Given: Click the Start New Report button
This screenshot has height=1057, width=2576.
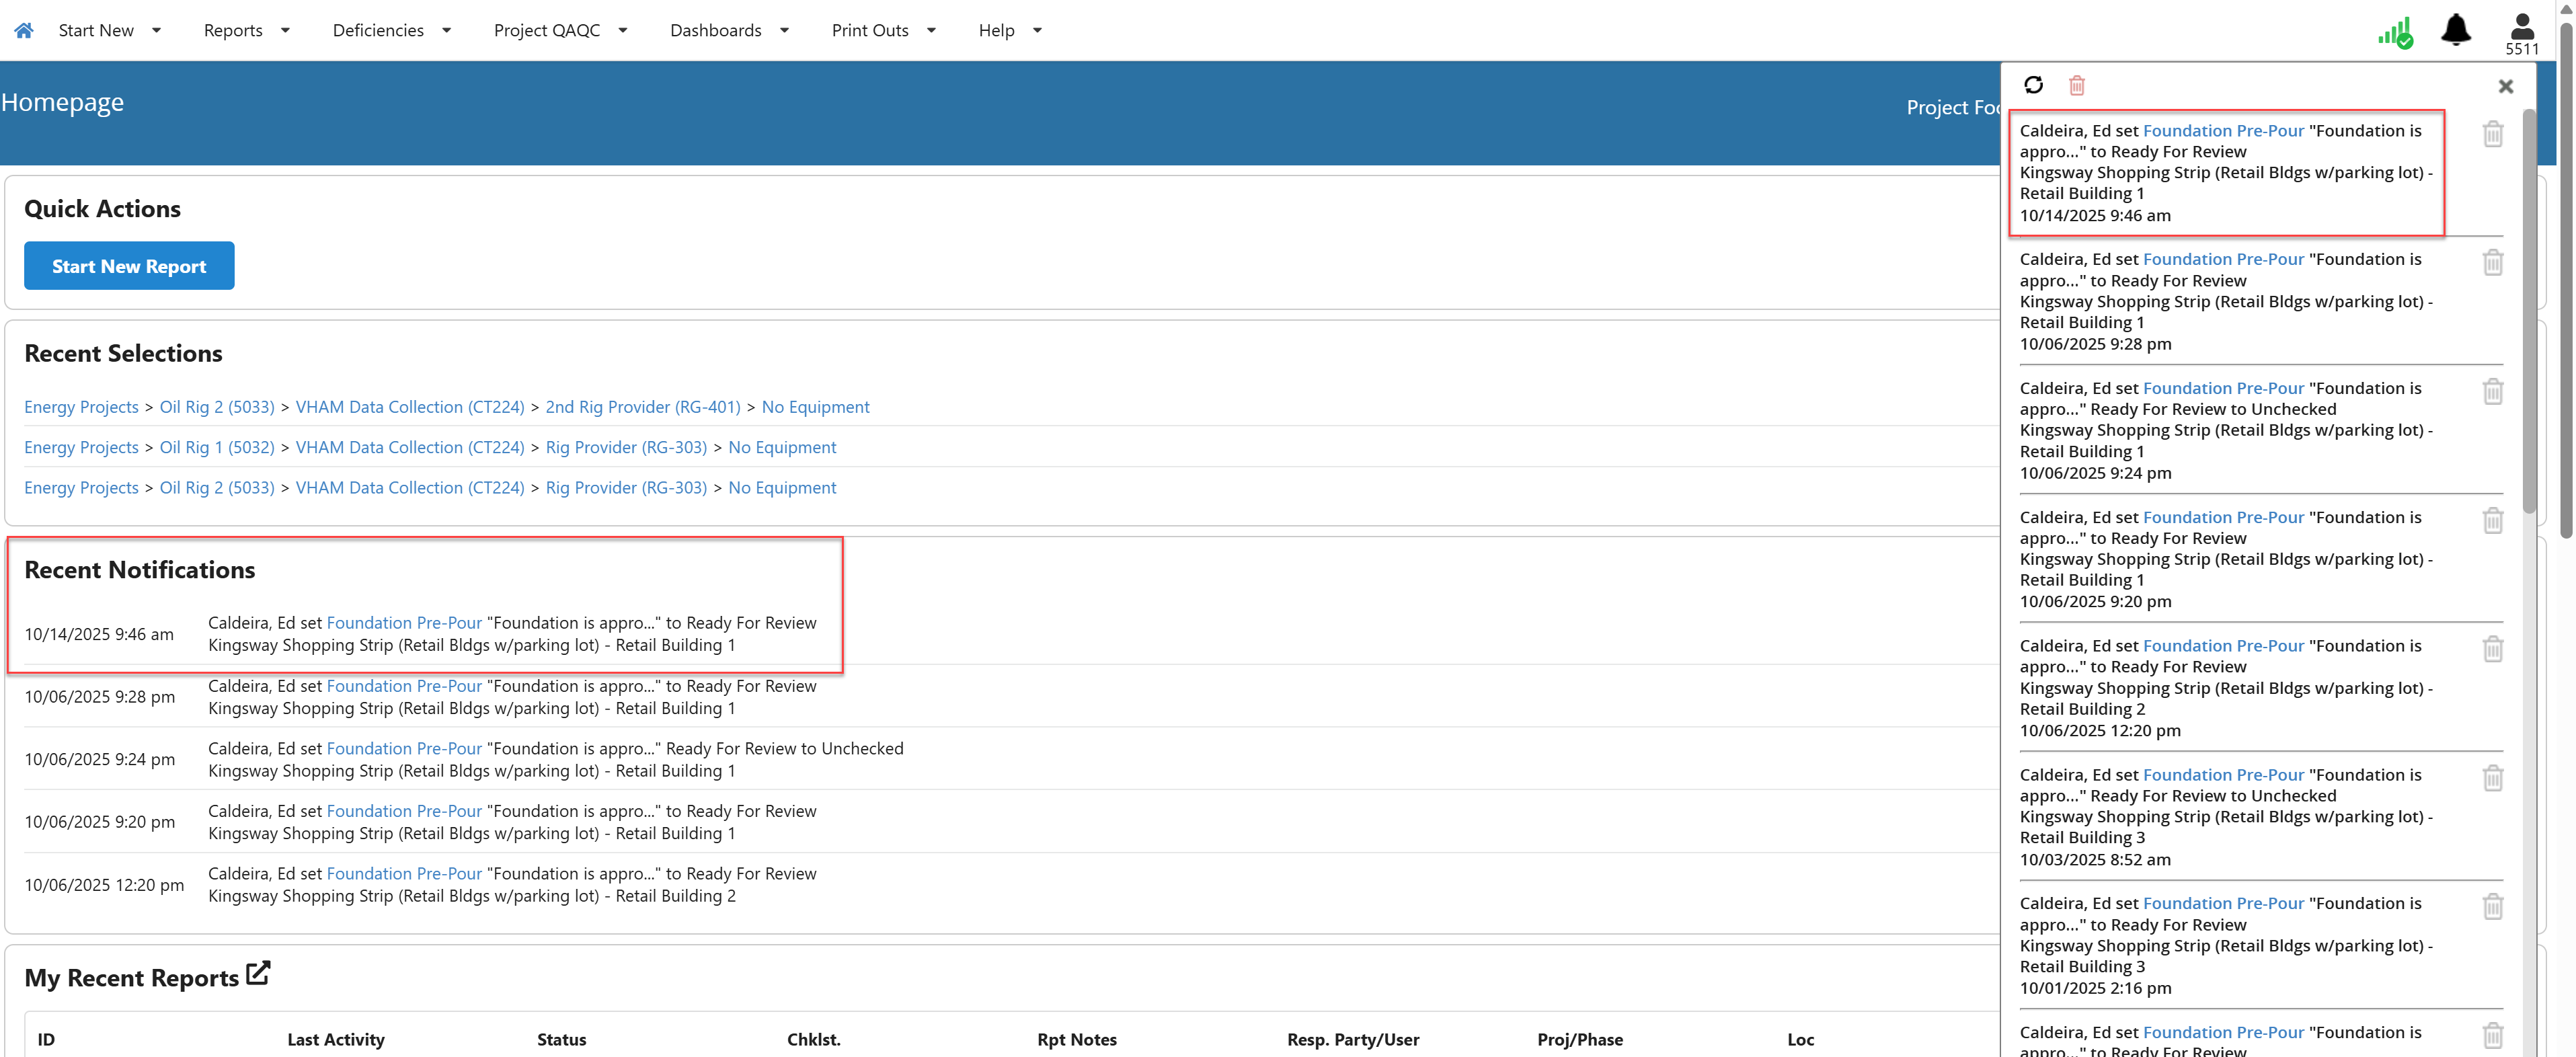Looking at the screenshot, I should (x=129, y=266).
